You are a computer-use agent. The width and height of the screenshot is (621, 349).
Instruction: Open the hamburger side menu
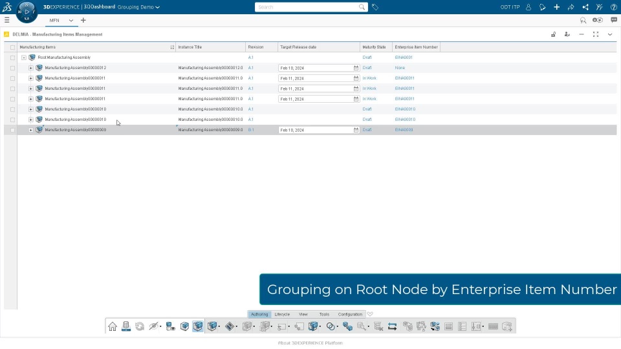pos(6,20)
